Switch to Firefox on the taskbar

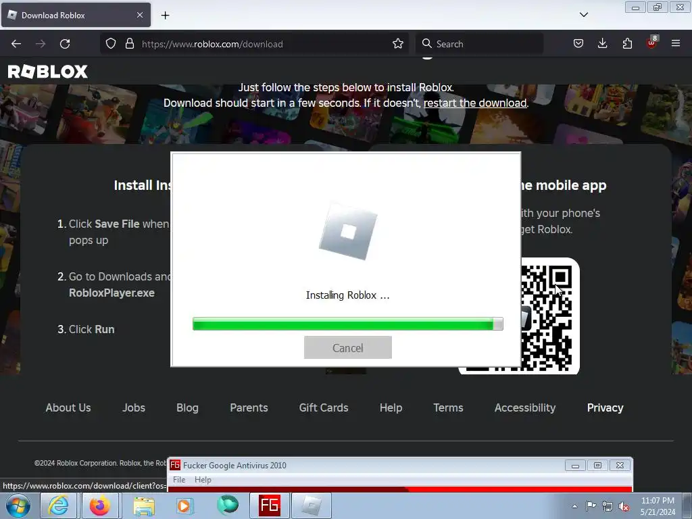pos(100,505)
